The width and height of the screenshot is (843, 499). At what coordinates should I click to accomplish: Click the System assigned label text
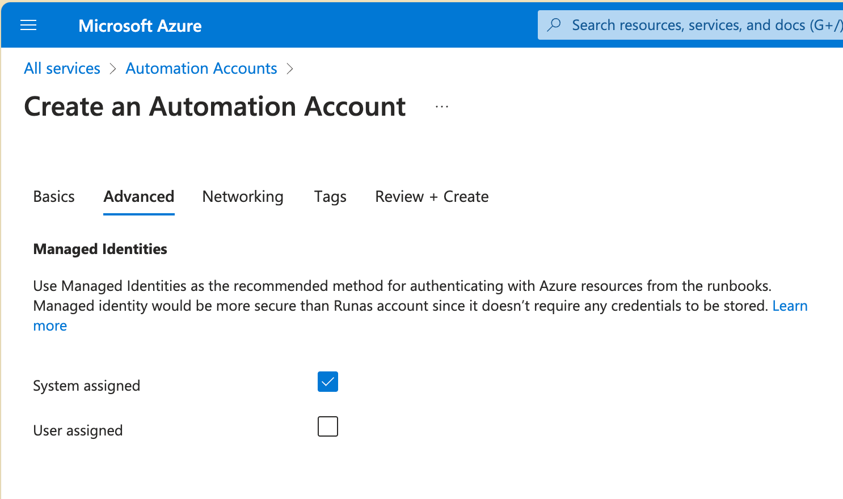[x=86, y=386]
